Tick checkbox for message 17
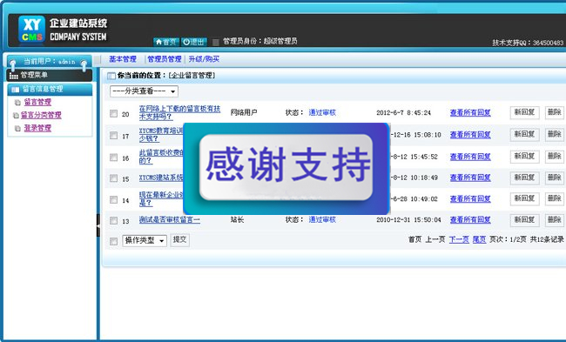Image resolution: width=566 pixels, height=342 pixels. click(113, 135)
